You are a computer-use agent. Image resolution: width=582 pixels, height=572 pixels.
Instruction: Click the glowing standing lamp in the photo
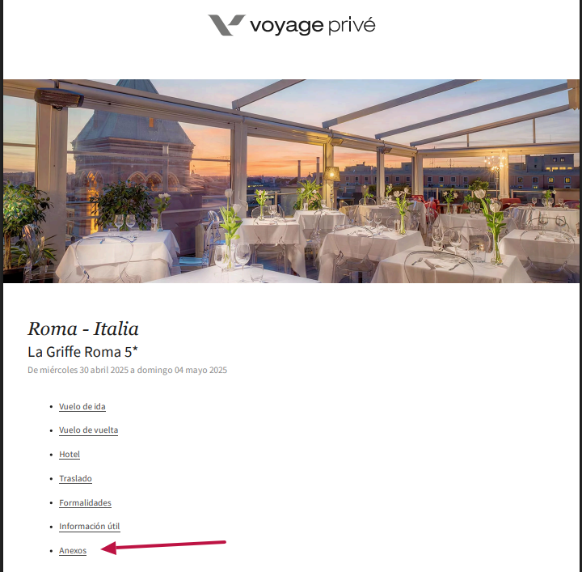pyautogui.click(x=331, y=174)
